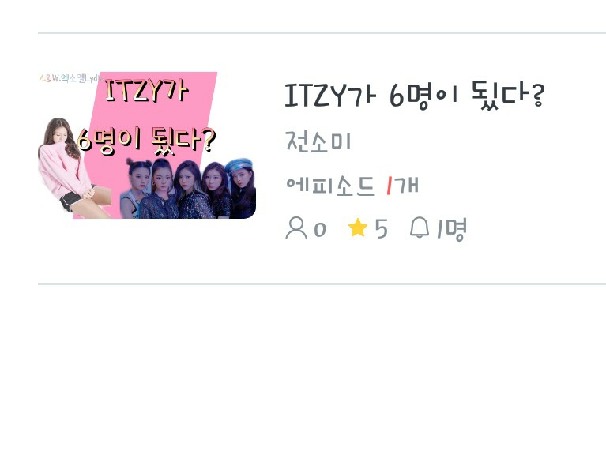Click the 6명이 됐다? caption inside thumbnail

coord(146,141)
